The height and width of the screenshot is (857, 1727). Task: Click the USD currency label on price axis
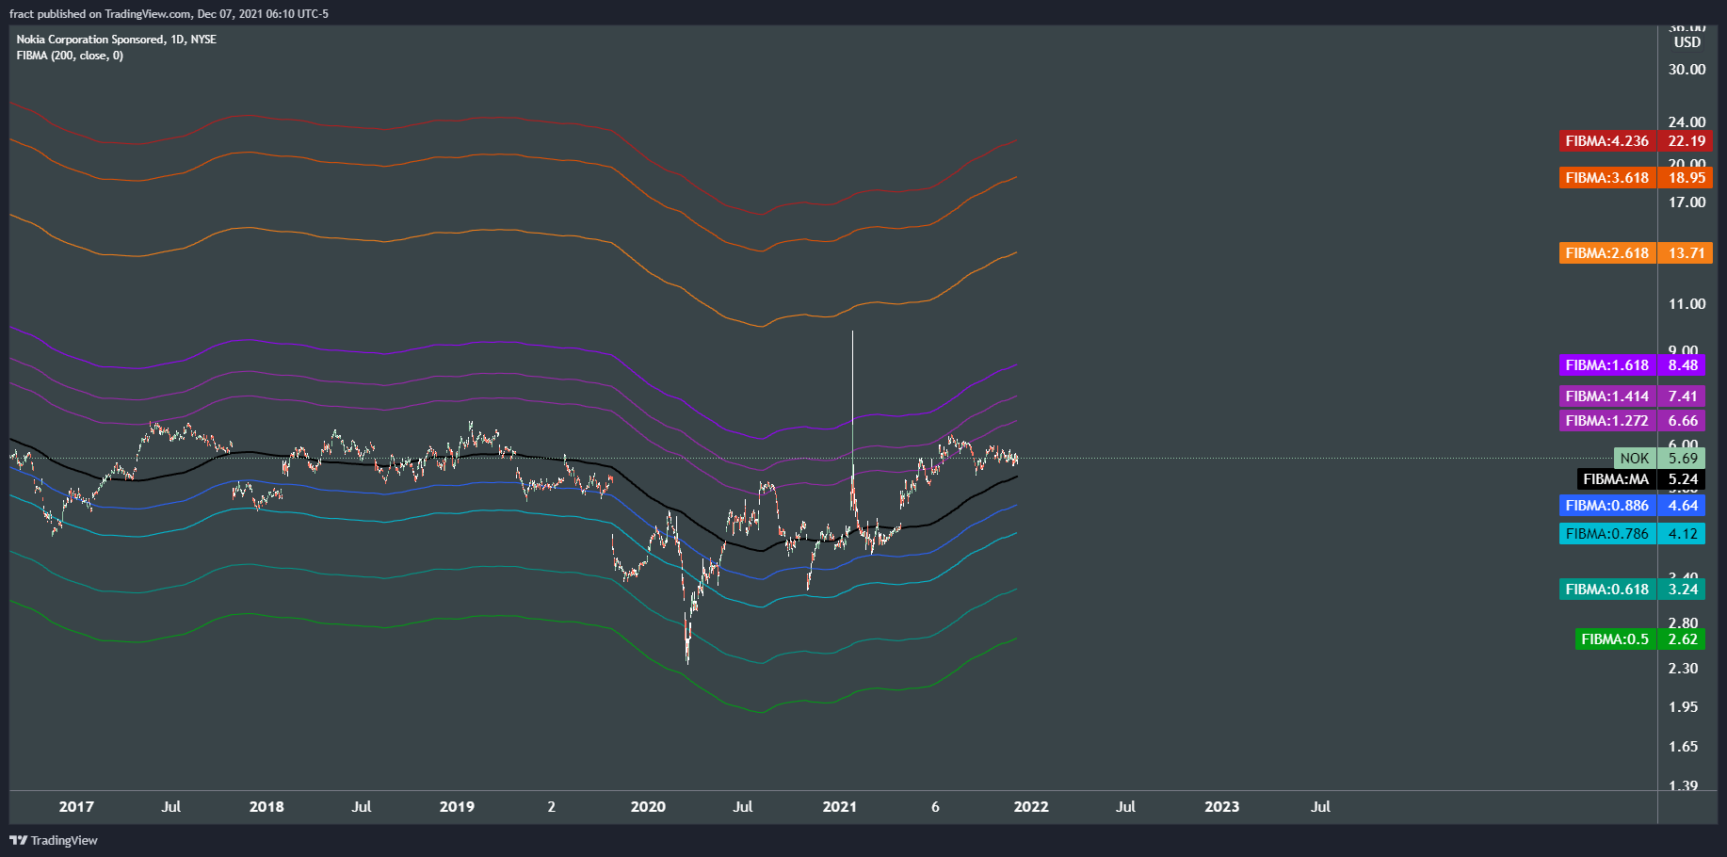[x=1687, y=42]
